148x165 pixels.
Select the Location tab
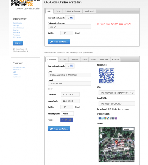point(52,60)
